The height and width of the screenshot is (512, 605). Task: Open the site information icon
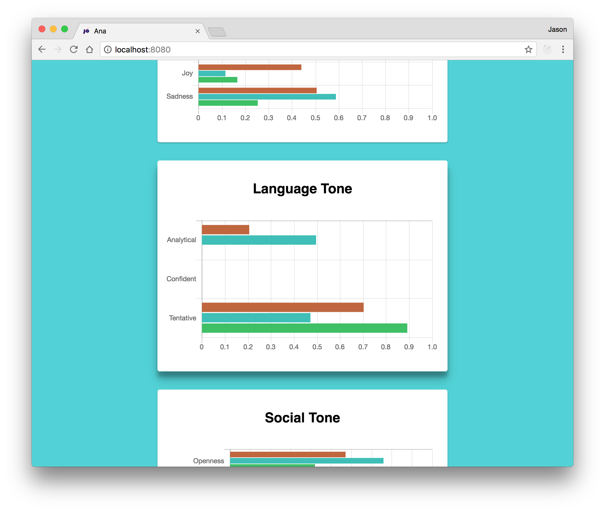pos(108,50)
